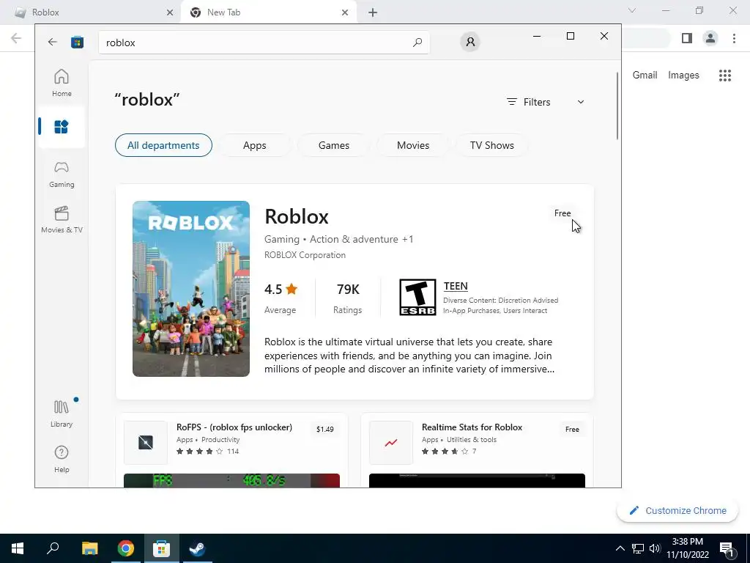Click the Roblox description text
The image size is (750, 563).
[409, 356]
